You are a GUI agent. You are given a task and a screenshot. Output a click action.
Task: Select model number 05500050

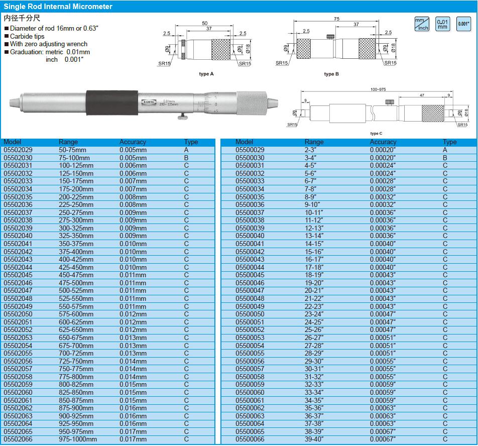point(250,314)
